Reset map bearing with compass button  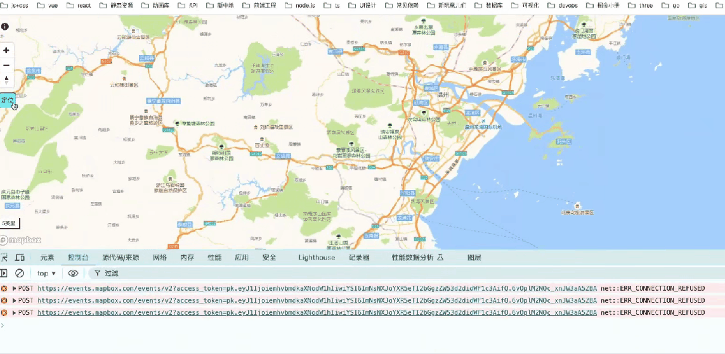(x=6, y=79)
